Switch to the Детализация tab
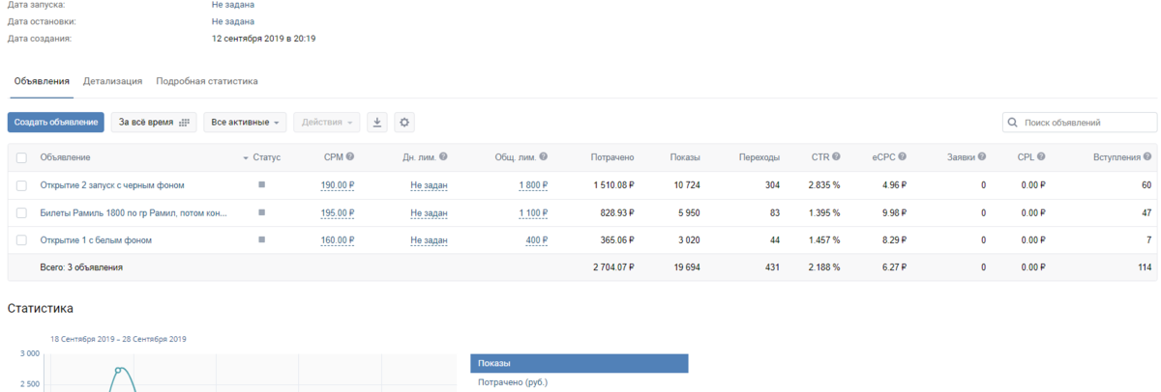 tap(113, 82)
